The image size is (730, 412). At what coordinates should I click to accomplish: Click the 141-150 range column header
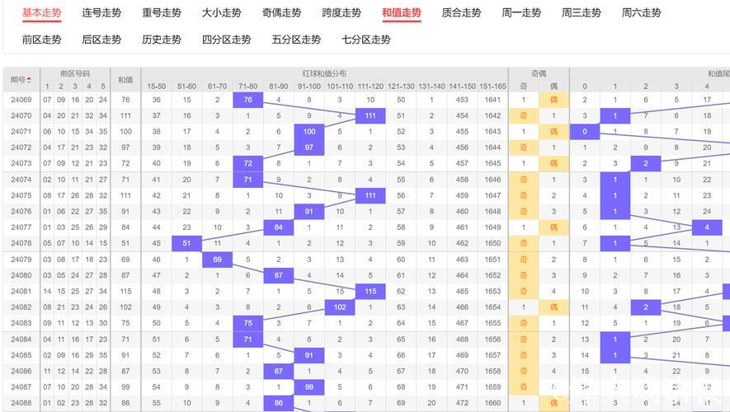pyautogui.click(x=462, y=87)
